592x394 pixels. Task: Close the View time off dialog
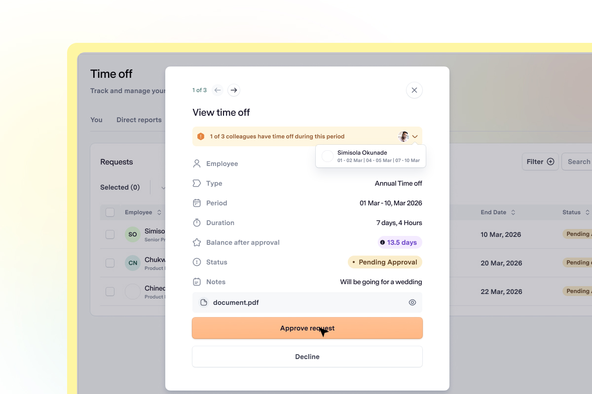tap(414, 90)
